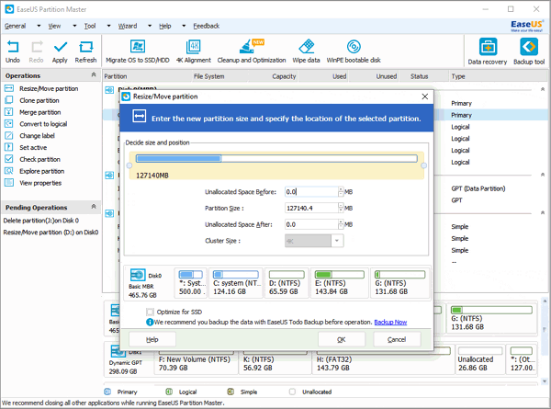This screenshot has height=409, width=551.
Task: Select the E: (NTFS) 143.84 GB block
Action: click(339, 283)
